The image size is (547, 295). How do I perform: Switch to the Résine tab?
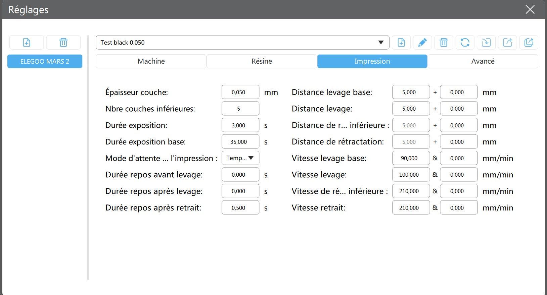point(262,61)
